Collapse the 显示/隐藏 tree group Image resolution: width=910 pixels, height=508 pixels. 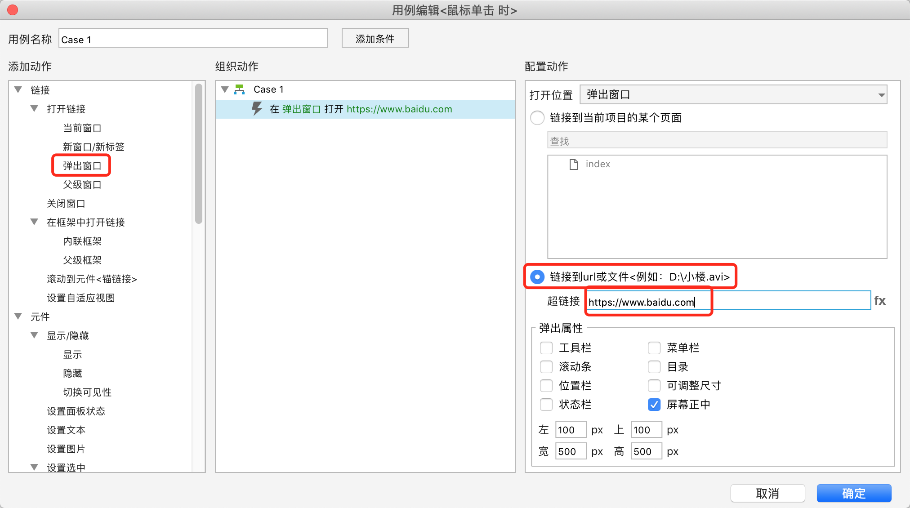35,335
